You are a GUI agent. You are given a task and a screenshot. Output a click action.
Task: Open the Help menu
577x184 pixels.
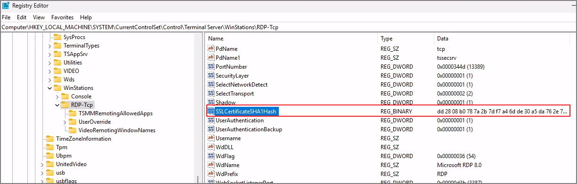coord(86,17)
